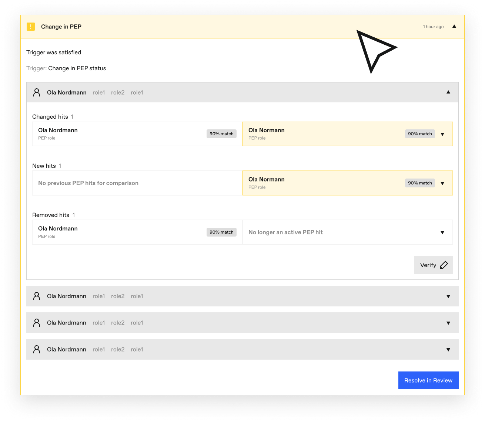Select the Ola Nordmann card under Removed hits
This screenshot has height=421, width=485.
coord(137,232)
